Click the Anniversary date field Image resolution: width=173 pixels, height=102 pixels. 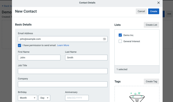click(x=77, y=98)
